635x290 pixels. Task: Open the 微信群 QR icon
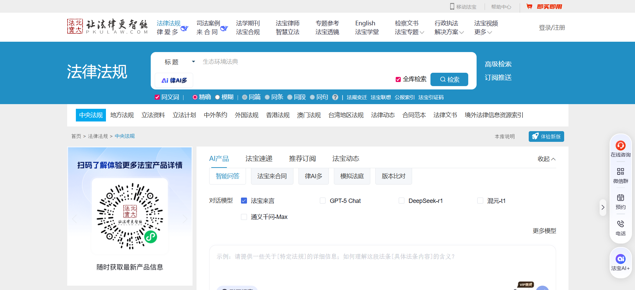coord(621,172)
